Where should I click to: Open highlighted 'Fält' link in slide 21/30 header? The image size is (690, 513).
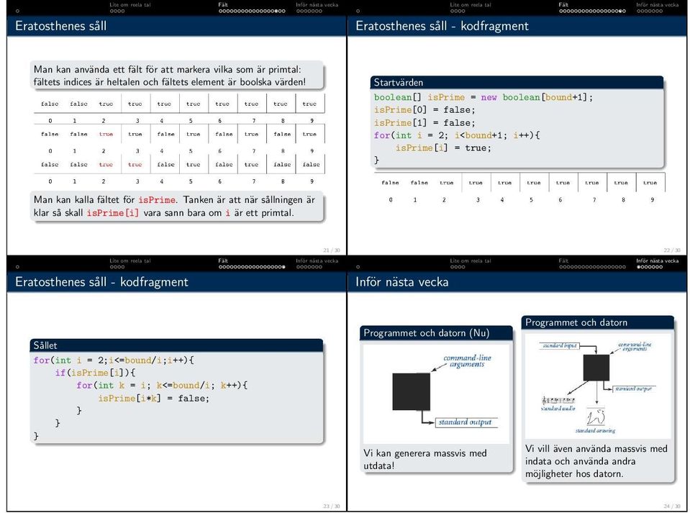(223, 5)
